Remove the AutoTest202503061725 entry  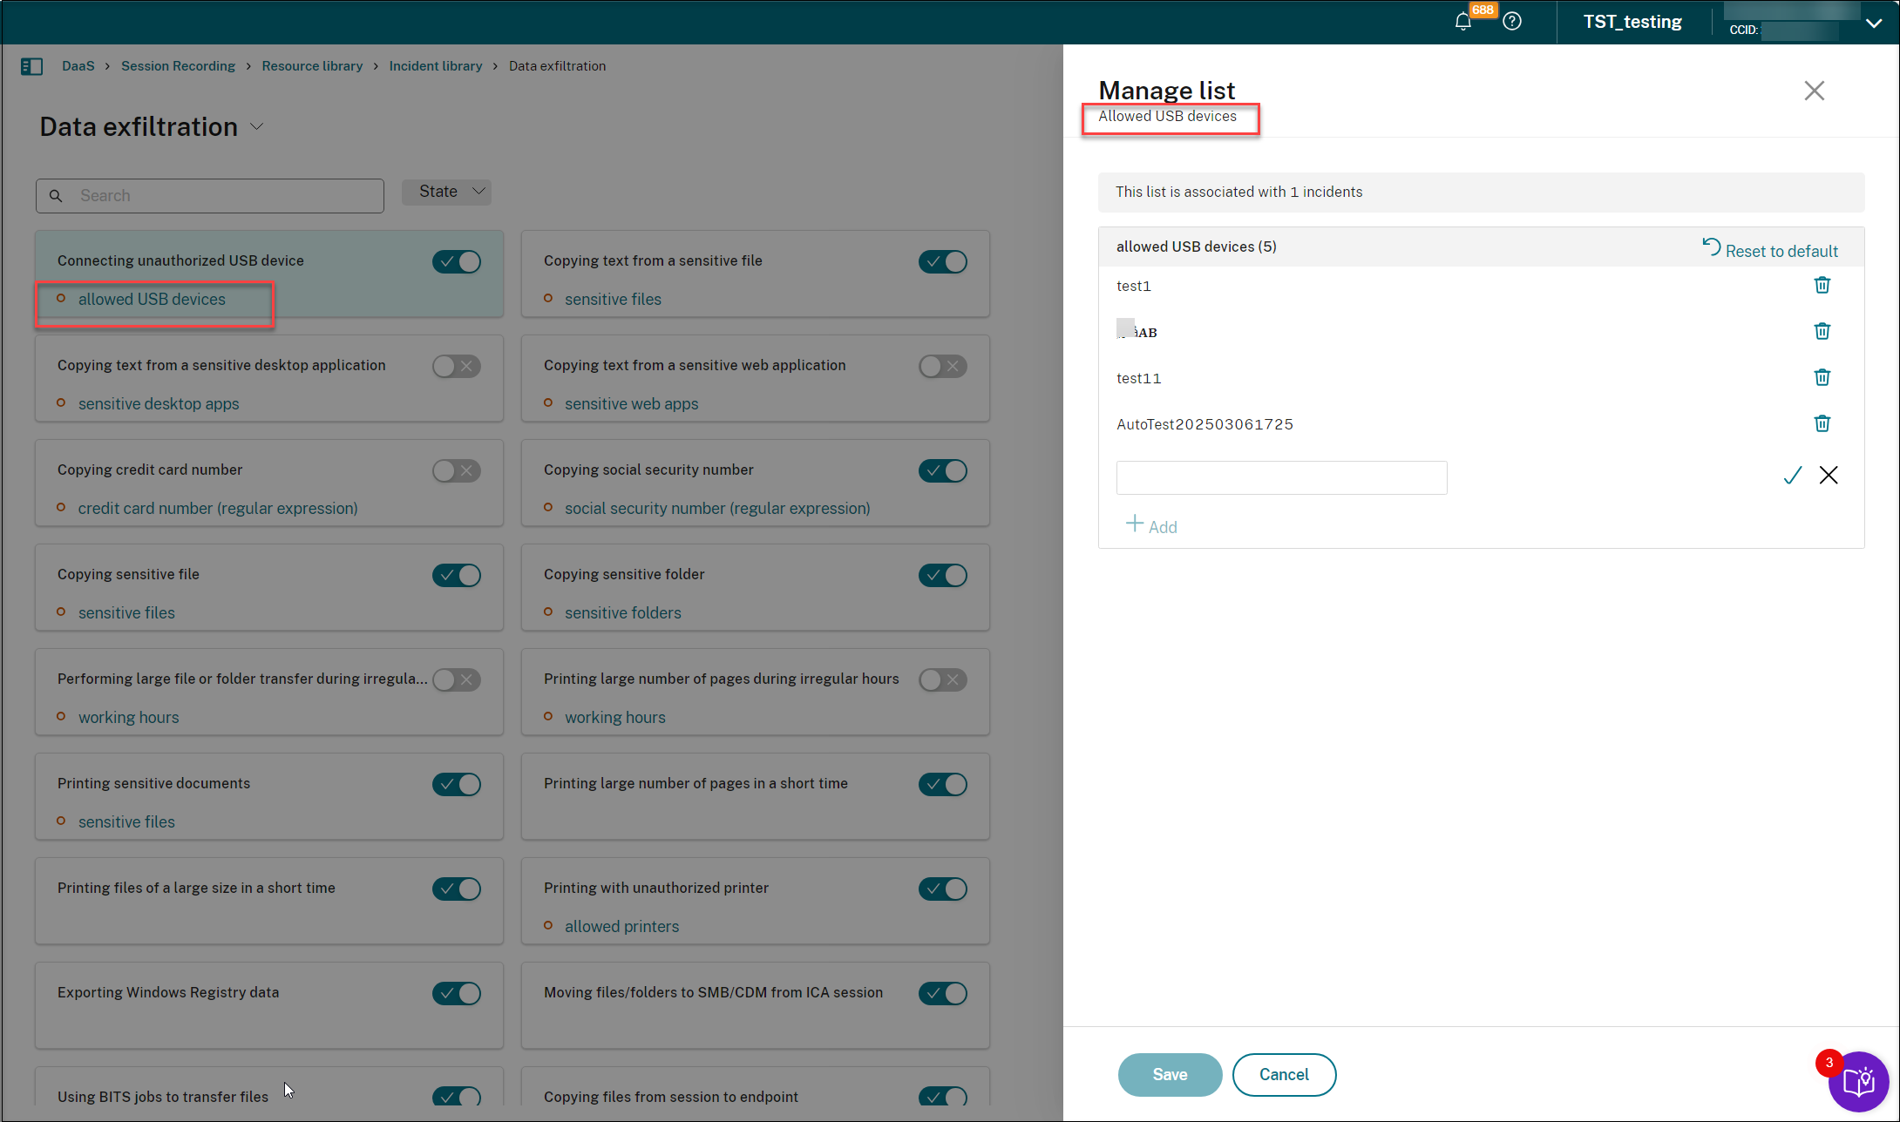[x=1822, y=424]
